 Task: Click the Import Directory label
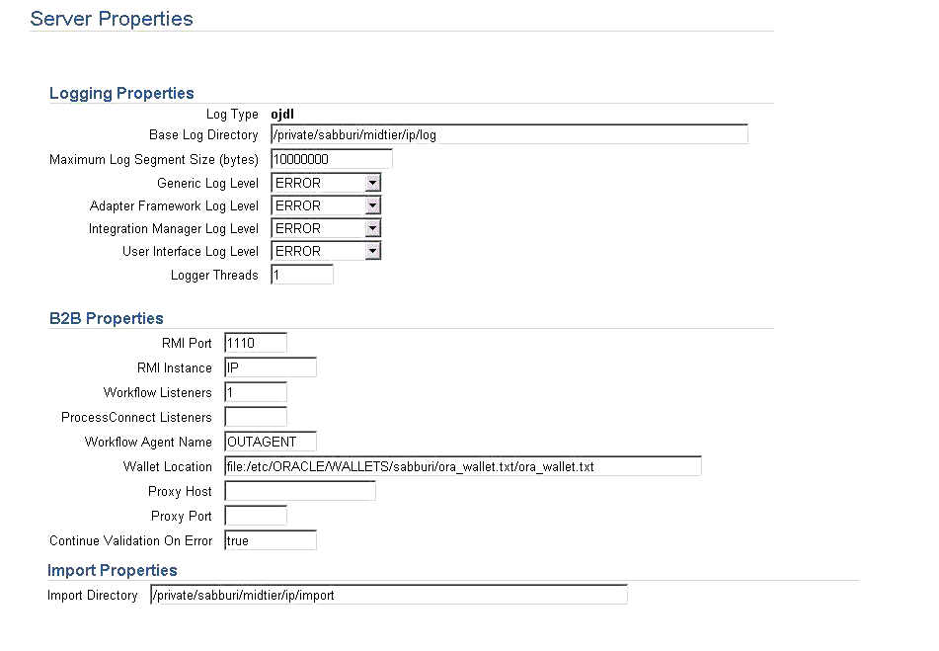pos(93,595)
